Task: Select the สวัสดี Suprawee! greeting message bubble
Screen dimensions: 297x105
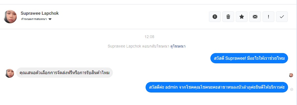Action: coord(249,58)
